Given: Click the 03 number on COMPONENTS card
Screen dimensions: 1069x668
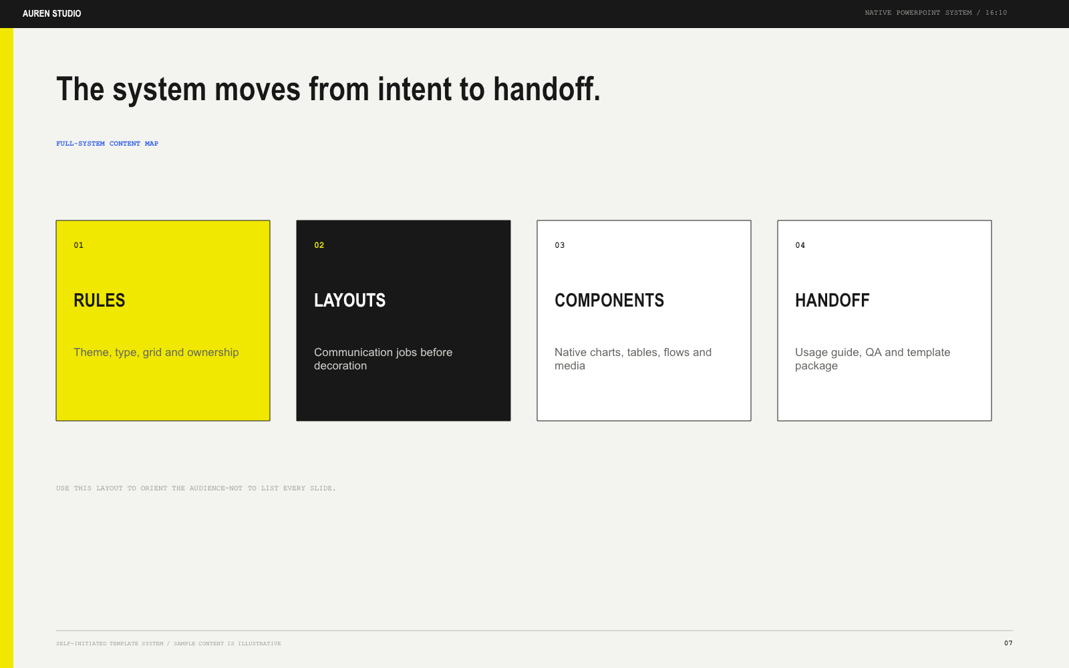Looking at the screenshot, I should [x=560, y=245].
